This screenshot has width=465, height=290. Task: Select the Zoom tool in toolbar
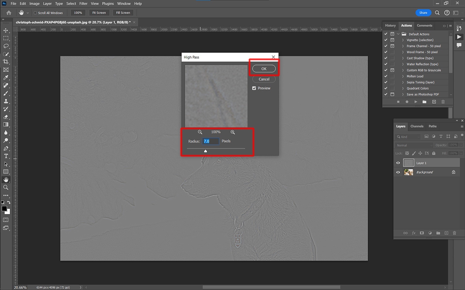tap(6, 187)
